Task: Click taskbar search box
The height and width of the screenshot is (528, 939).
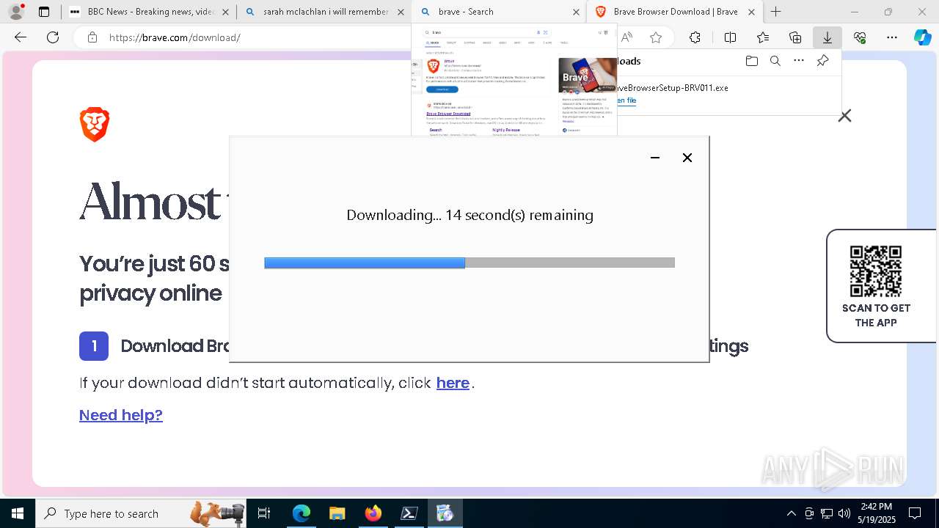Action: click(142, 513)
